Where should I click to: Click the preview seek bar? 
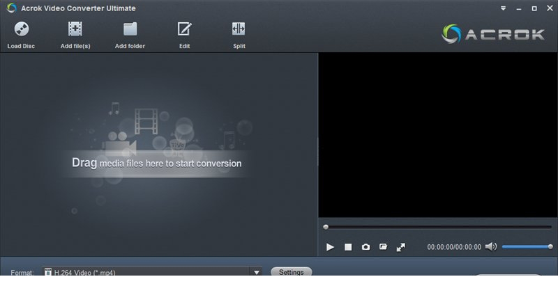(x=439, y=227)
